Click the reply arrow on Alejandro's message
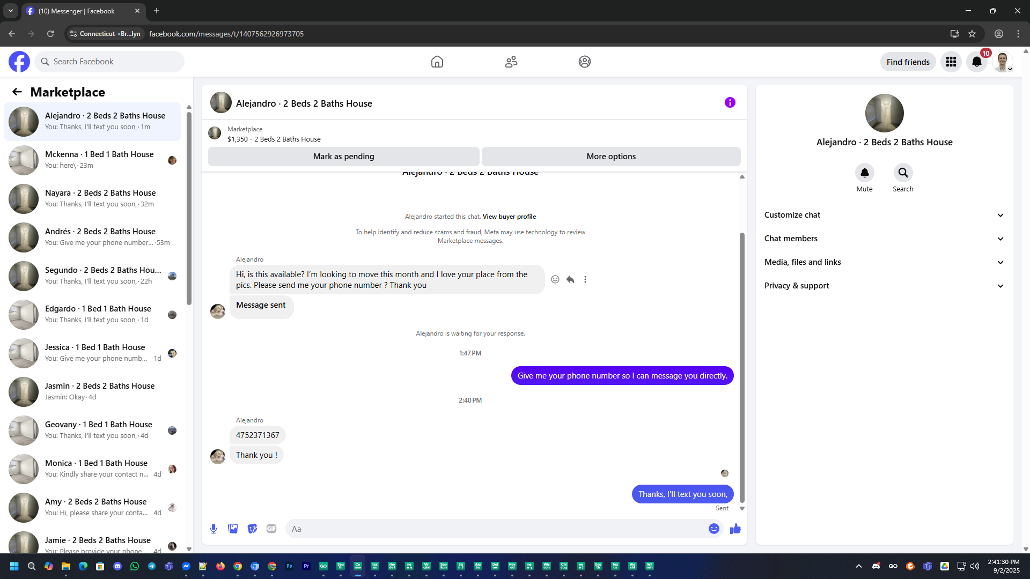 tap(570, 279)
